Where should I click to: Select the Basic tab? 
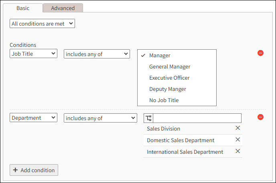point(23,8)
